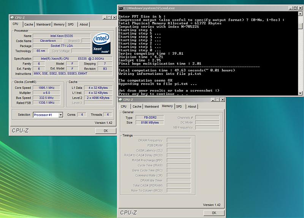Click the empty Channels # field
304x218 pixels.
207,117
